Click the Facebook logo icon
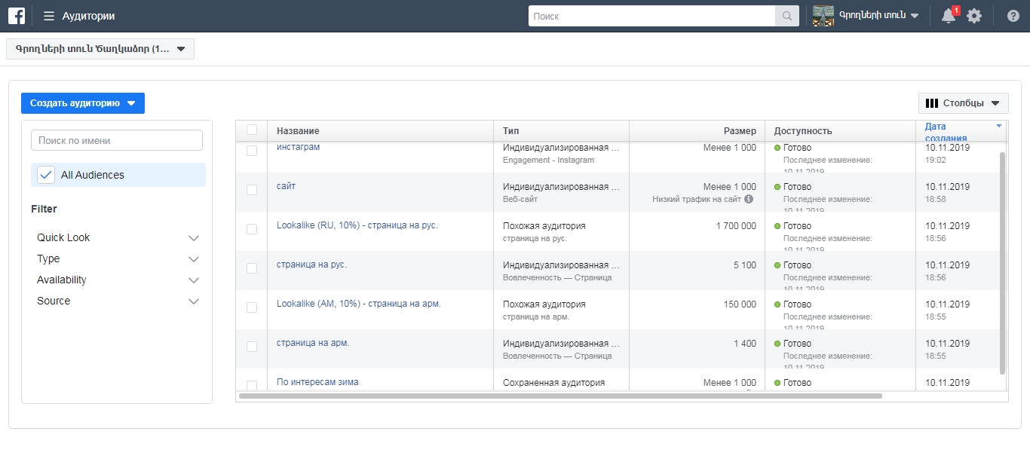This screenshot has height=468, width=1030. tap(17, 16)
